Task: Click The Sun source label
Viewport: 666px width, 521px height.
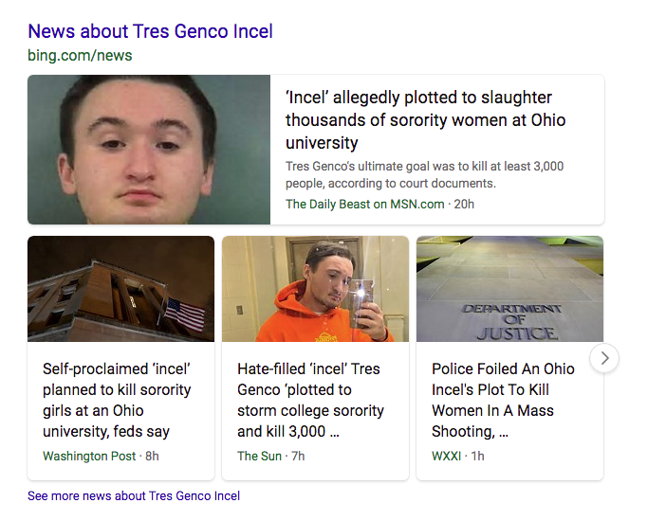Action: coord(259,456)
